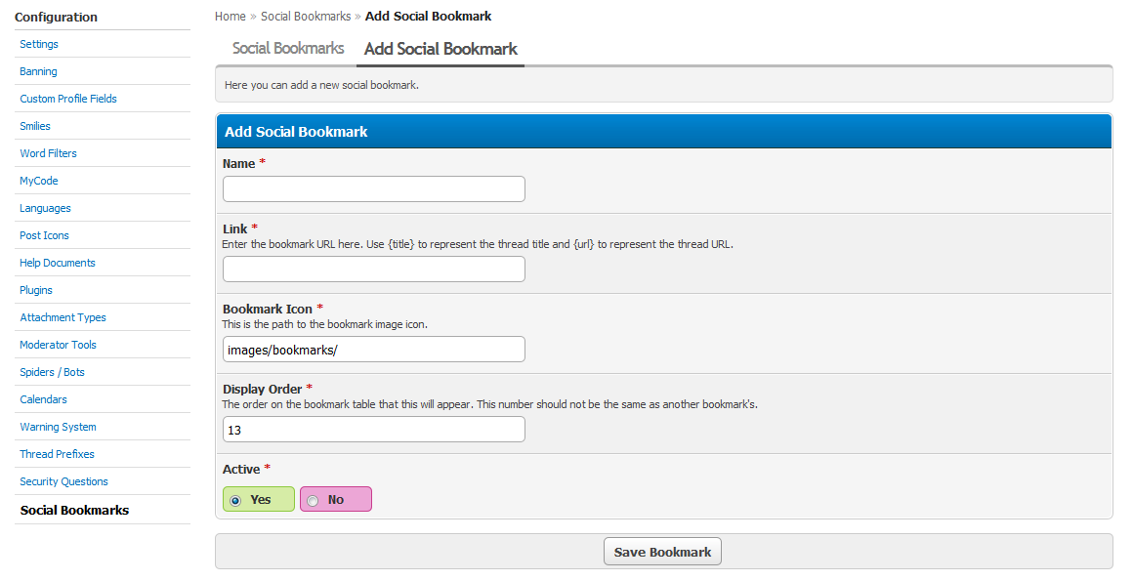Click the Bookmark Icon path field

tap(373, 350)
